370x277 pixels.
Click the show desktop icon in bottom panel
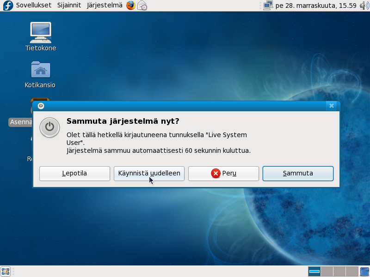tap(6, 271)
